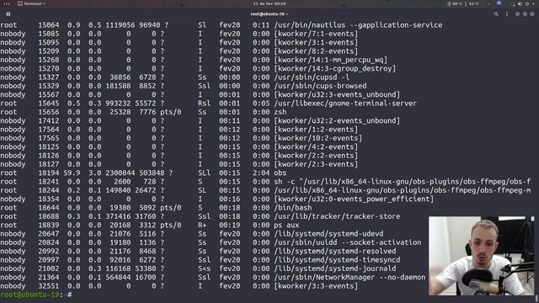Click the 'S<s' state of journald row

[204, 268]
